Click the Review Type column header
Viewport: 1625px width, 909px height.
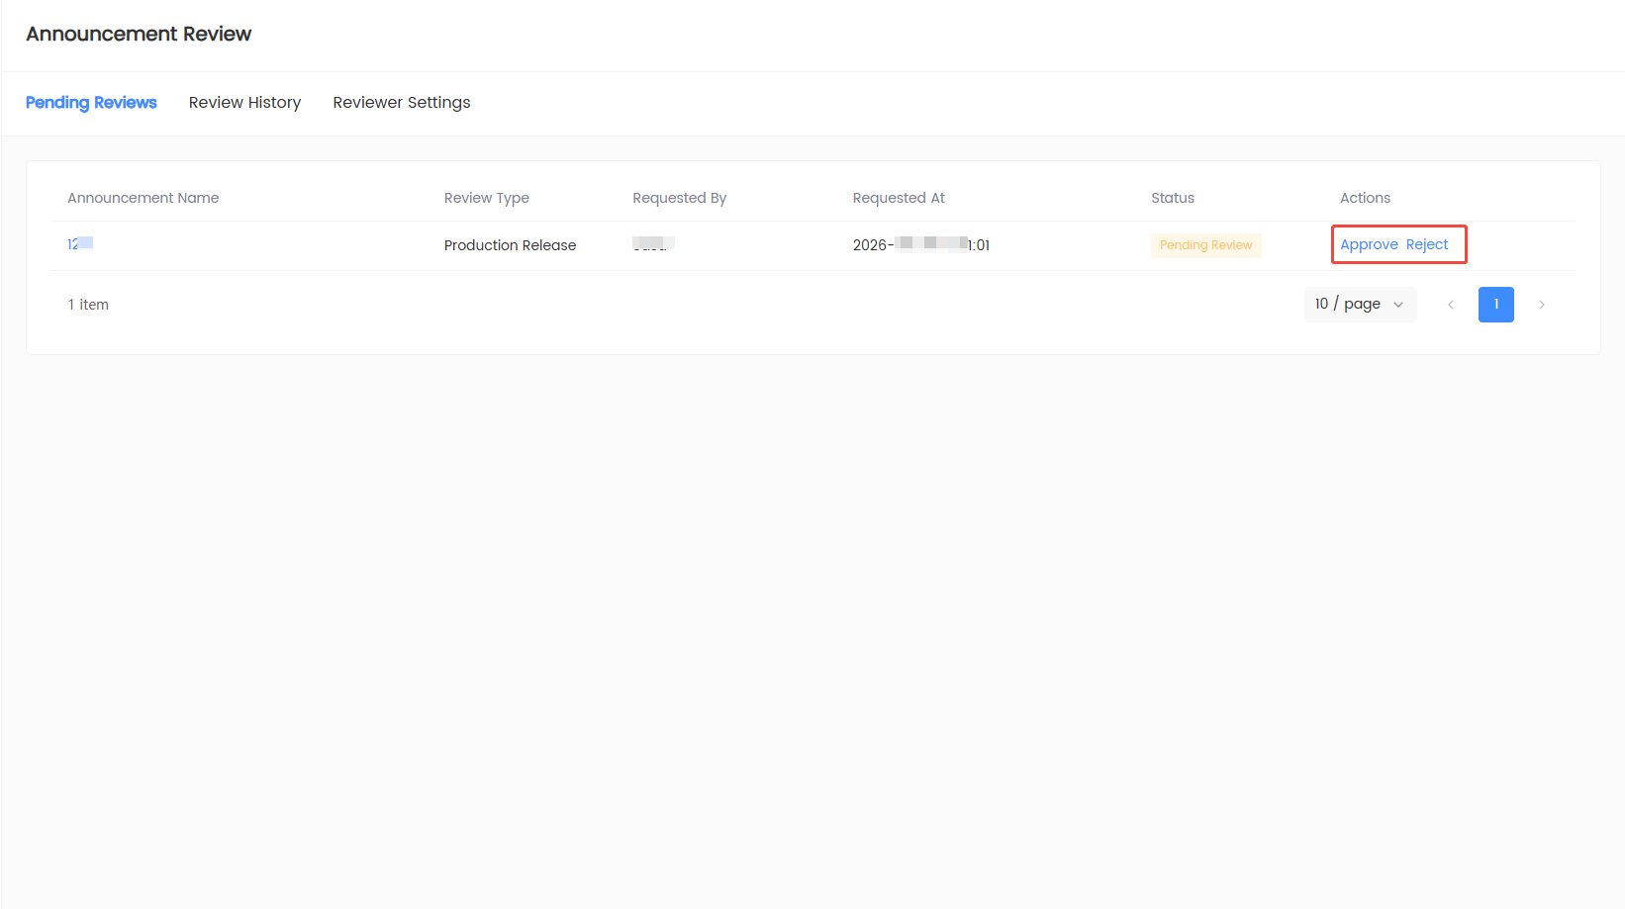487,198
